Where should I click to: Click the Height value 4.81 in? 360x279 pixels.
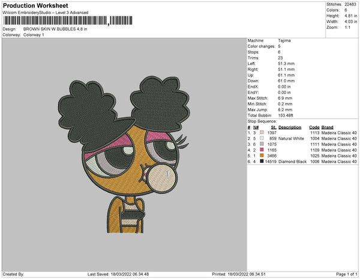pos(351,16)
